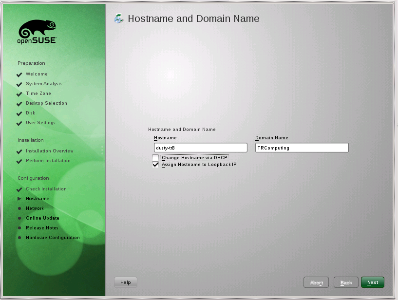This screenshot has width=398, height=300.
Task: Select the Time Zone step text
Action: click(38, 94)
